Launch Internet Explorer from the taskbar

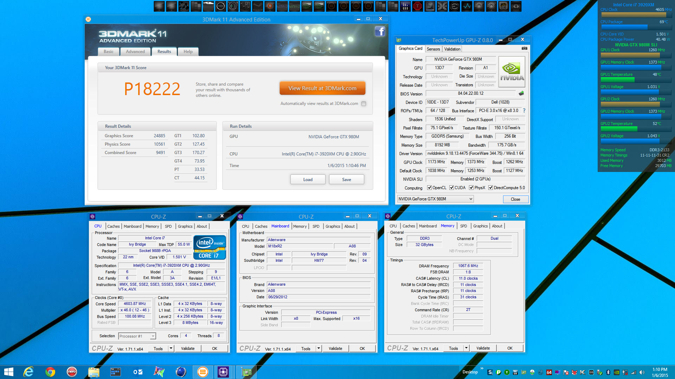tap(28, 372)
